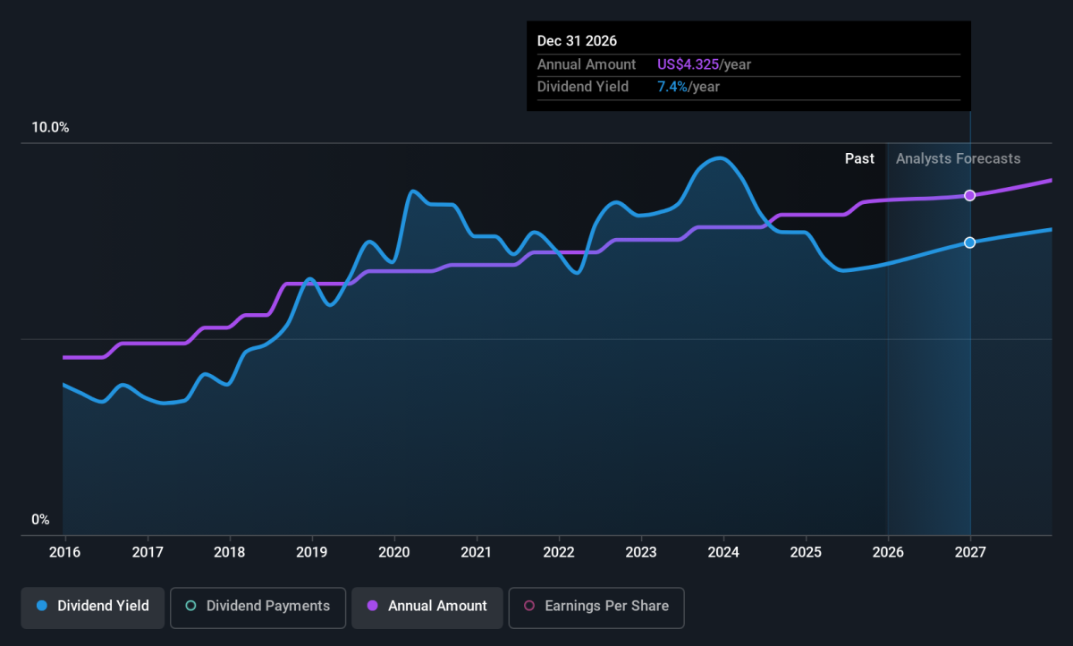Click the Analysts Forecasts section label
Viewport: 1073px width, 646px height.
(x=958, y=158)
